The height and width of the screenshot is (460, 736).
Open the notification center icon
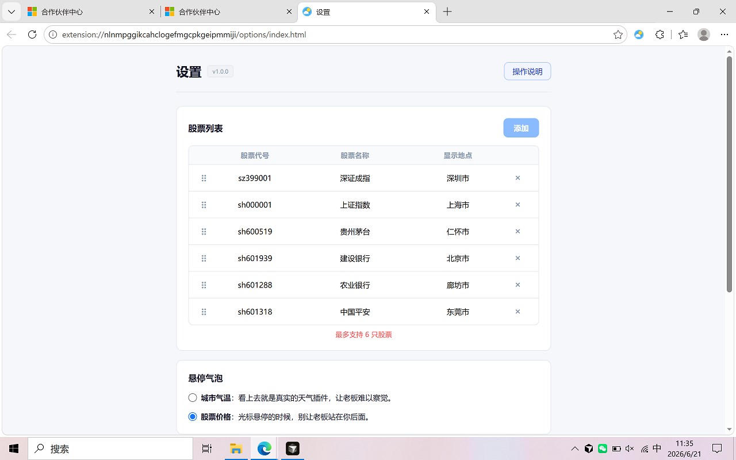tap(717, 448)
